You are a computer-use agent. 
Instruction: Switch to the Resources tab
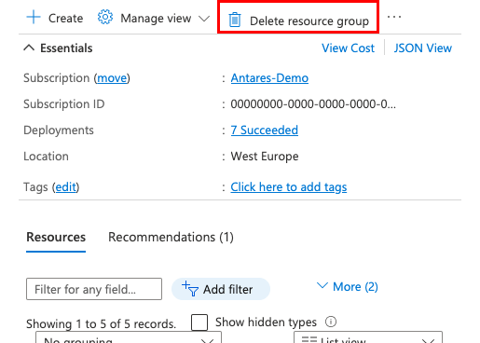[x=56, y=237]
